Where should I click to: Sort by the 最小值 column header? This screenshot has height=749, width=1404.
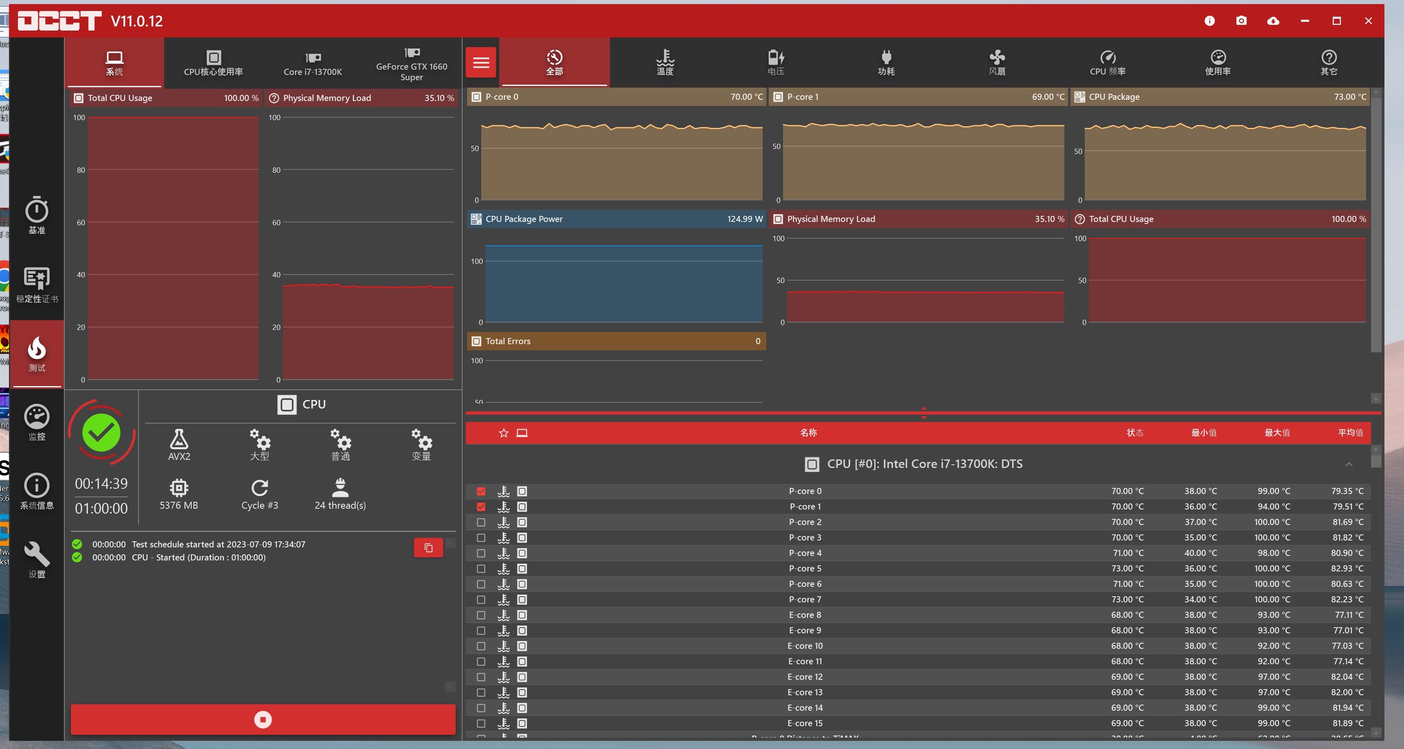point(1204,433)
